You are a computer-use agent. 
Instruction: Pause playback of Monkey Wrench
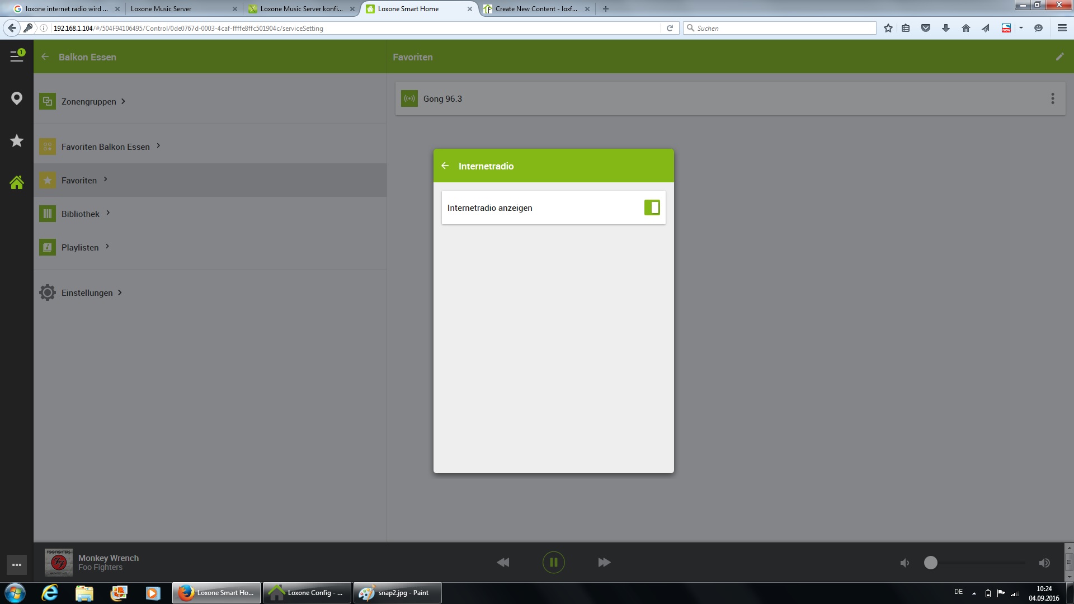[x=553, y=563]
